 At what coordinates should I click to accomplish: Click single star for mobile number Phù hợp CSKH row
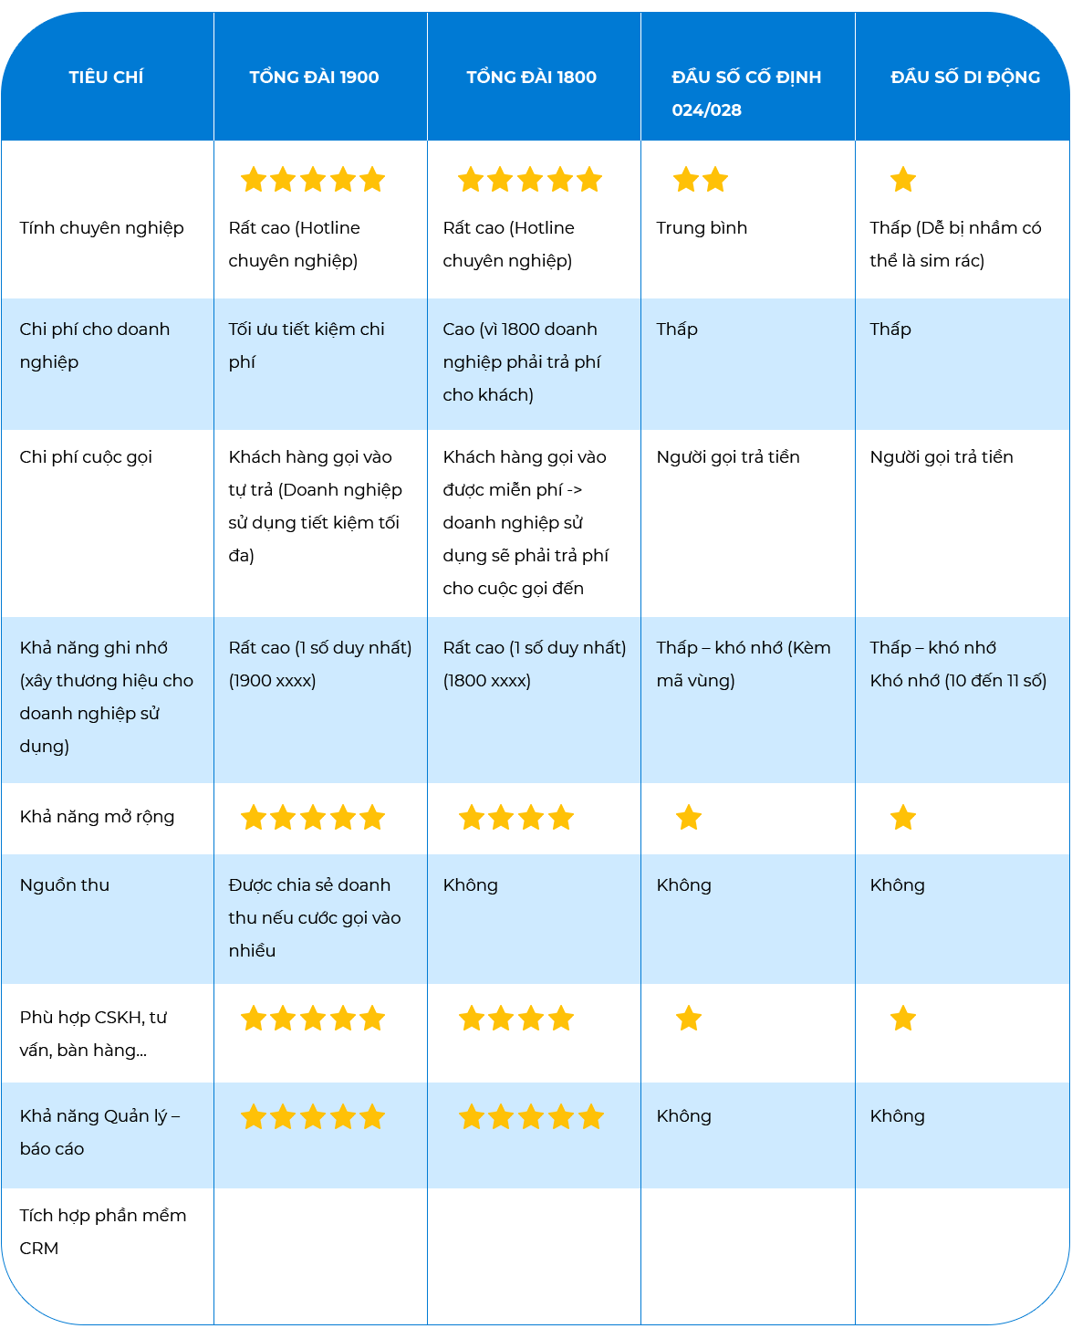click(902, 1019)
